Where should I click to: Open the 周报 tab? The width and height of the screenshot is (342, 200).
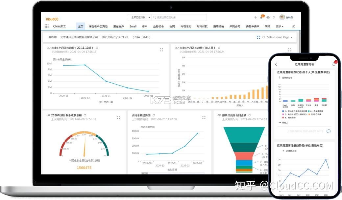[x=268, y=26]
